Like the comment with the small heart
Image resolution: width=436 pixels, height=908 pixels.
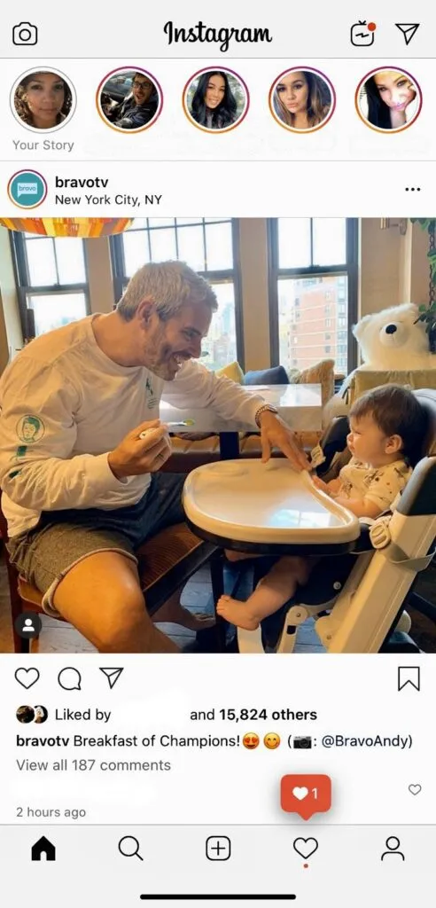point(415,789)
